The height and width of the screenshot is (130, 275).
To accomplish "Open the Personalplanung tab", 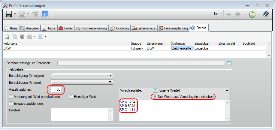I will click(x=173, y=28).
